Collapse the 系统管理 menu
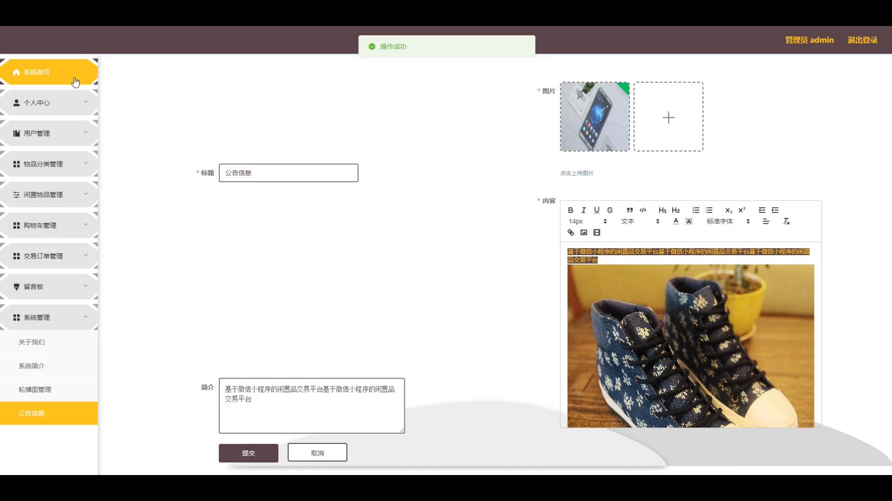892x501 pixels. click(x=49, y=317)
